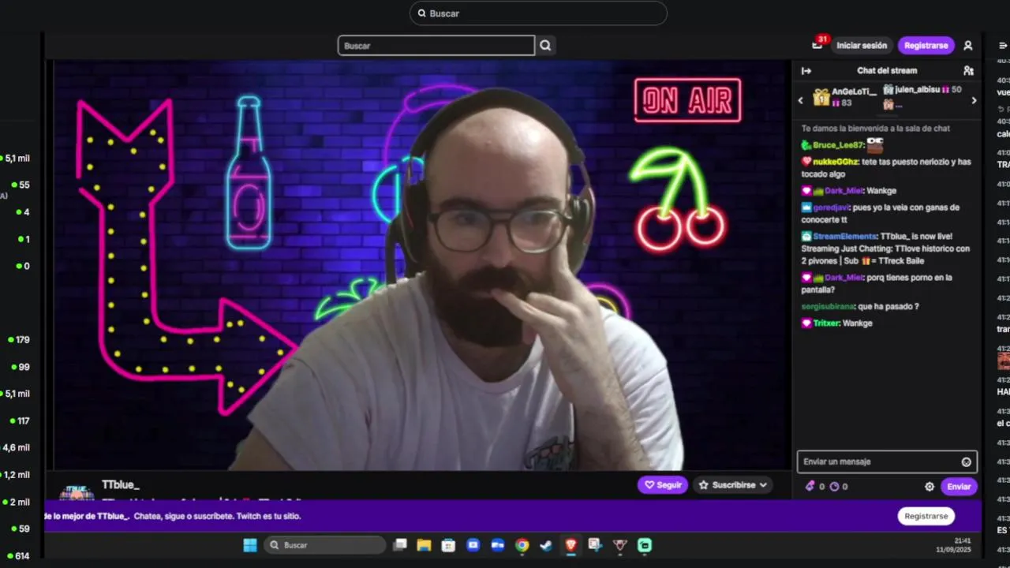Click the ON AIR neon sign in video

tap(687, 100)
